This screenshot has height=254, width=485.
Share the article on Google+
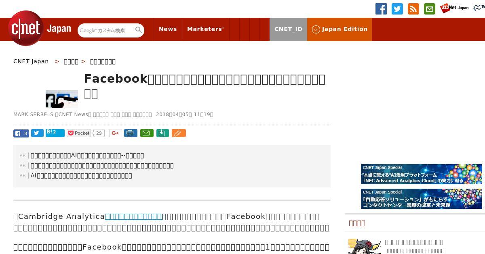pyautogui.click(x=116, y=133)
